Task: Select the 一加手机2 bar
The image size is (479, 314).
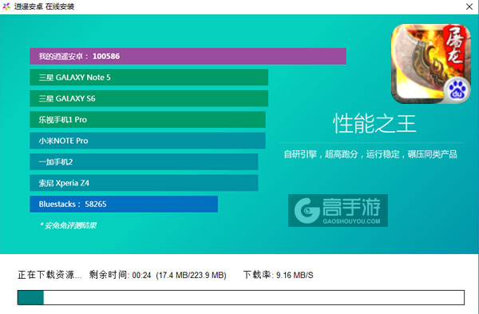Action: [144, 161]
